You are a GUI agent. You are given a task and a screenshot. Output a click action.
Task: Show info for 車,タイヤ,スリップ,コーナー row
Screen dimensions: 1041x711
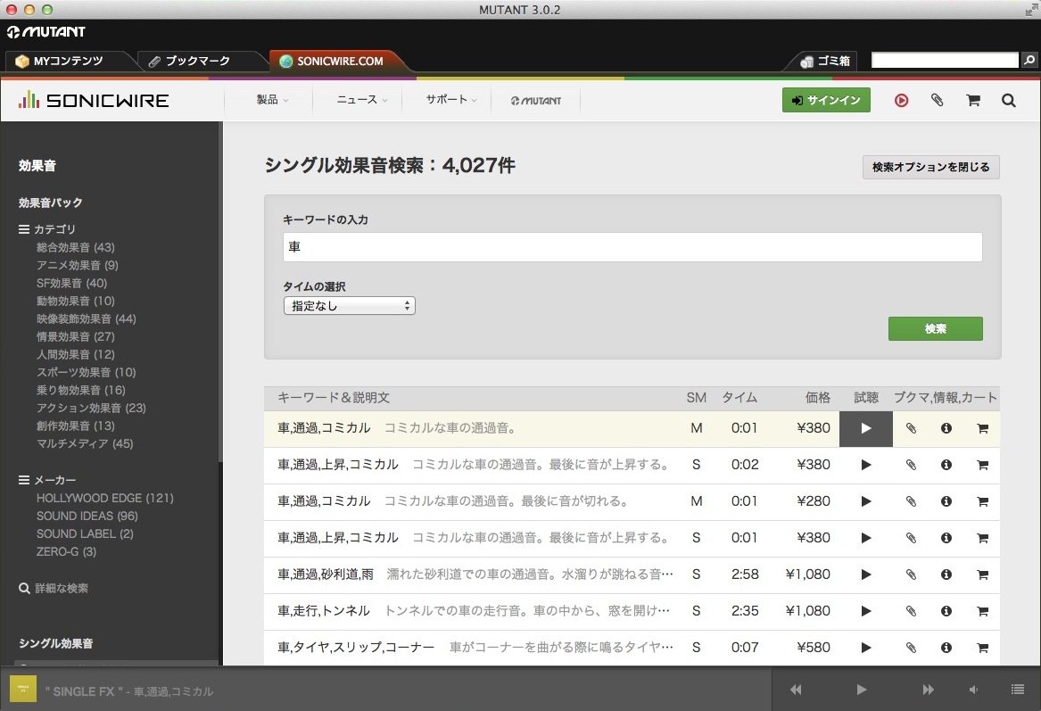pos(946,648)
